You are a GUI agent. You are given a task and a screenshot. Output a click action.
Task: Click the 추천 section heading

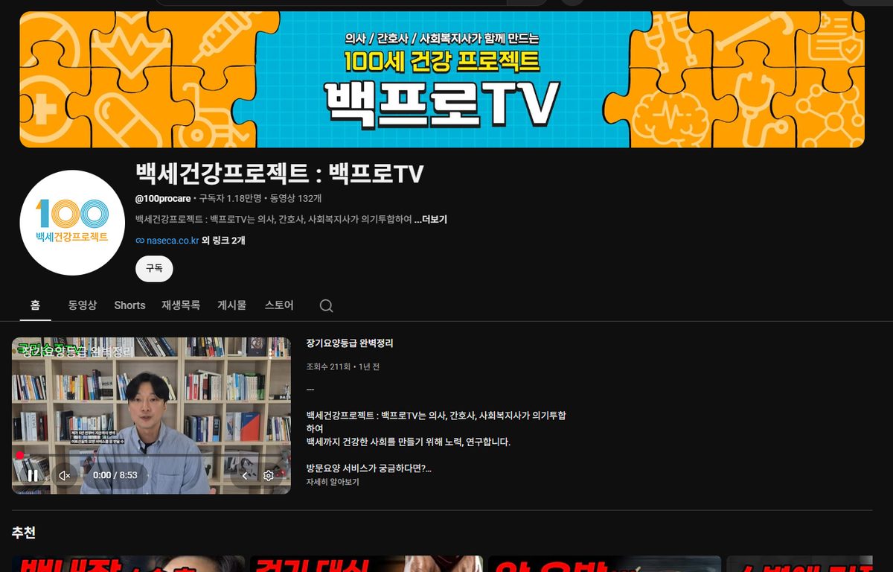click(x=24, y=533)
